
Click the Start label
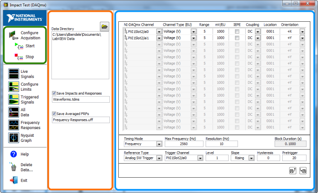[30, 46]
